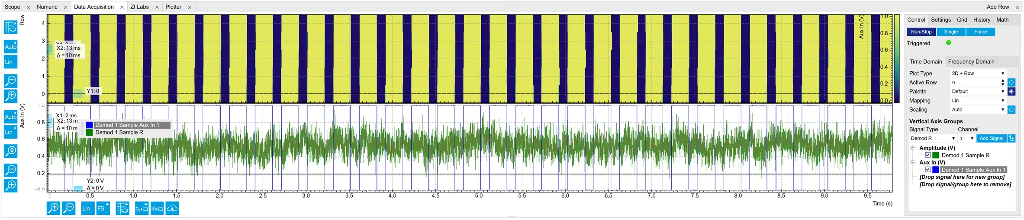Open the Palette dropdown
1024x220 pixels.
point(978,92)
